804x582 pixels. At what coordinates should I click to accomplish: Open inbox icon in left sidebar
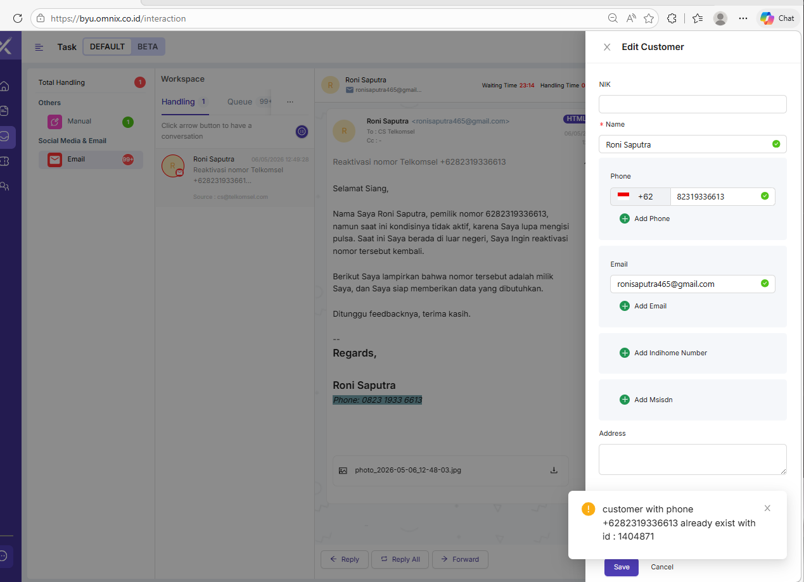coord(4,136)
